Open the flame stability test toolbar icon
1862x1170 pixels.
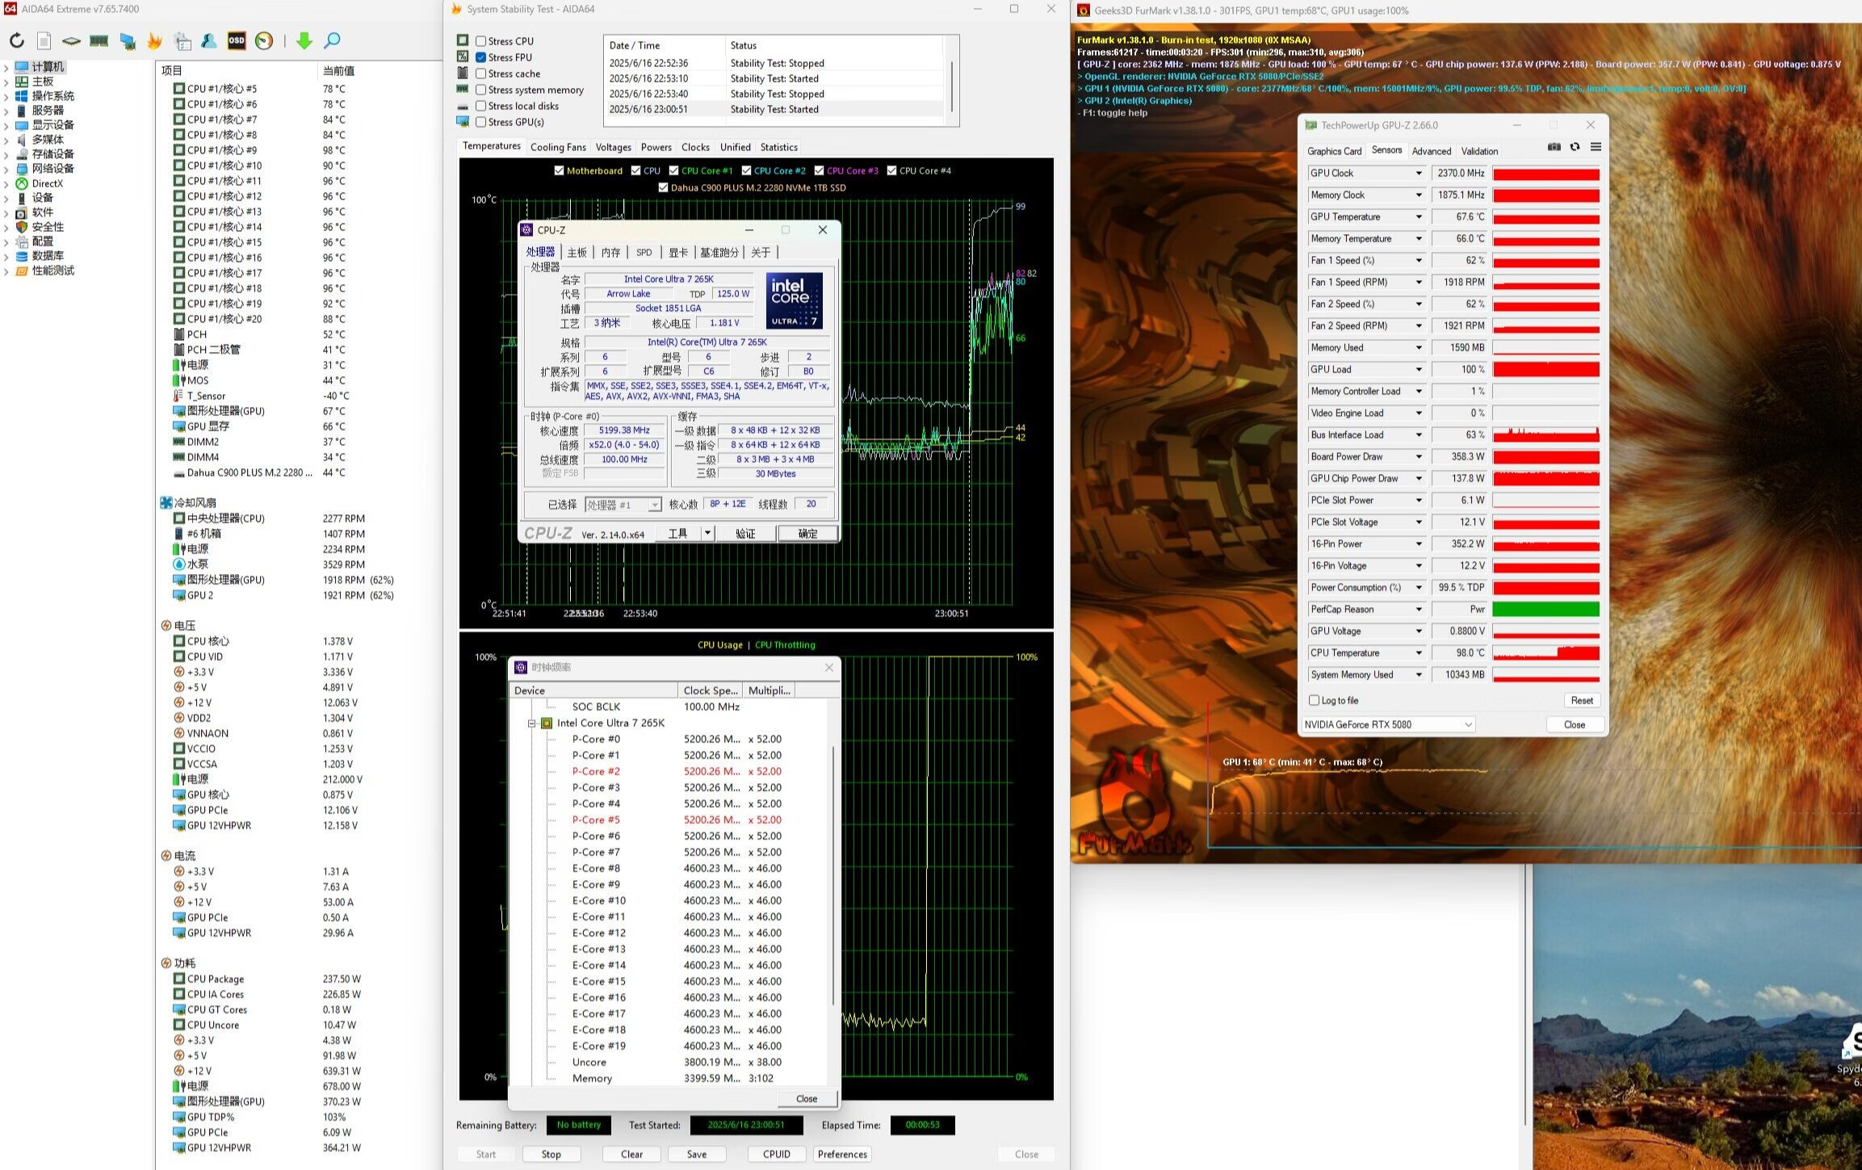(154, 40)
